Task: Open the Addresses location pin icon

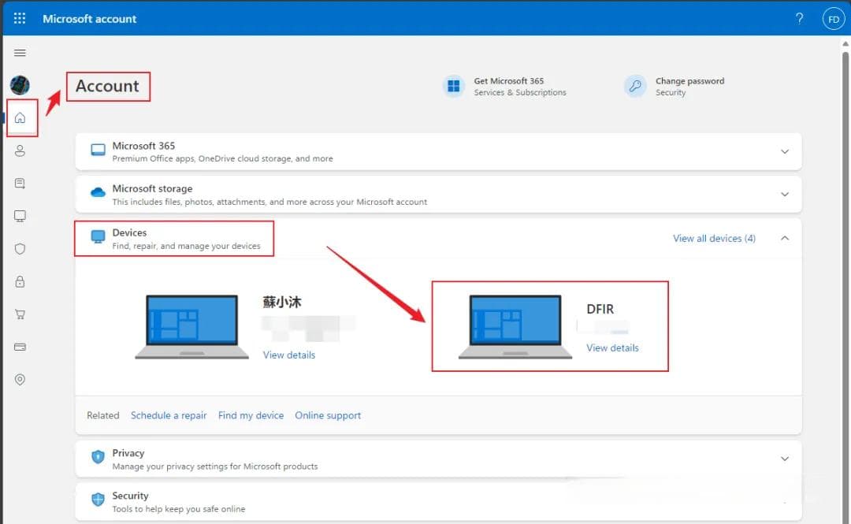Action: coord(20,380)
